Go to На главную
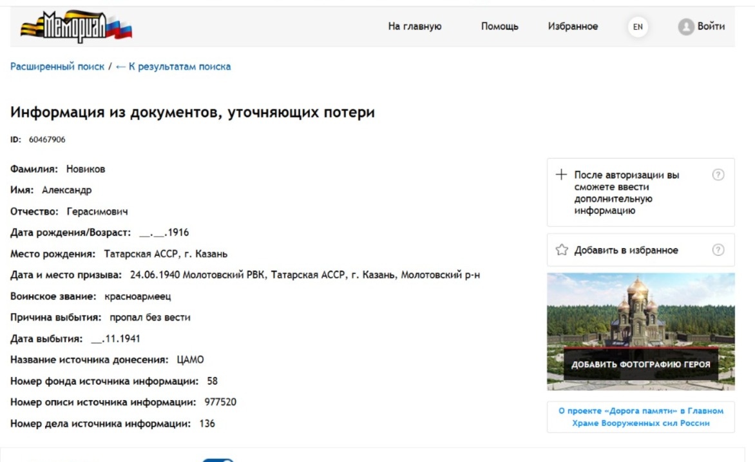 tap(415, 26)
